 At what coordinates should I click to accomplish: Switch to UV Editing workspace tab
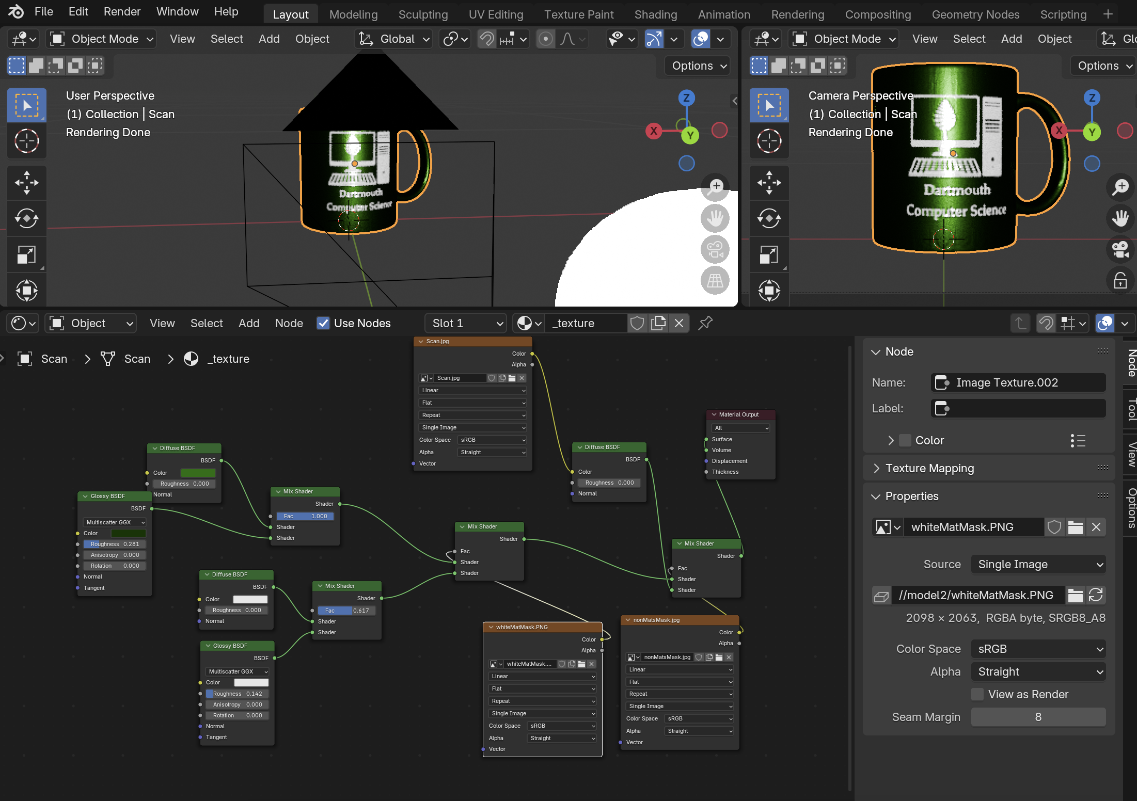[496, 14]
